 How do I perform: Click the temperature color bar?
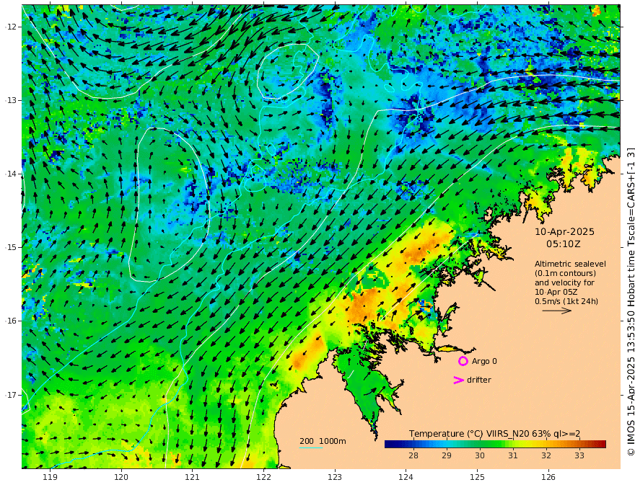tap(495, 444)
